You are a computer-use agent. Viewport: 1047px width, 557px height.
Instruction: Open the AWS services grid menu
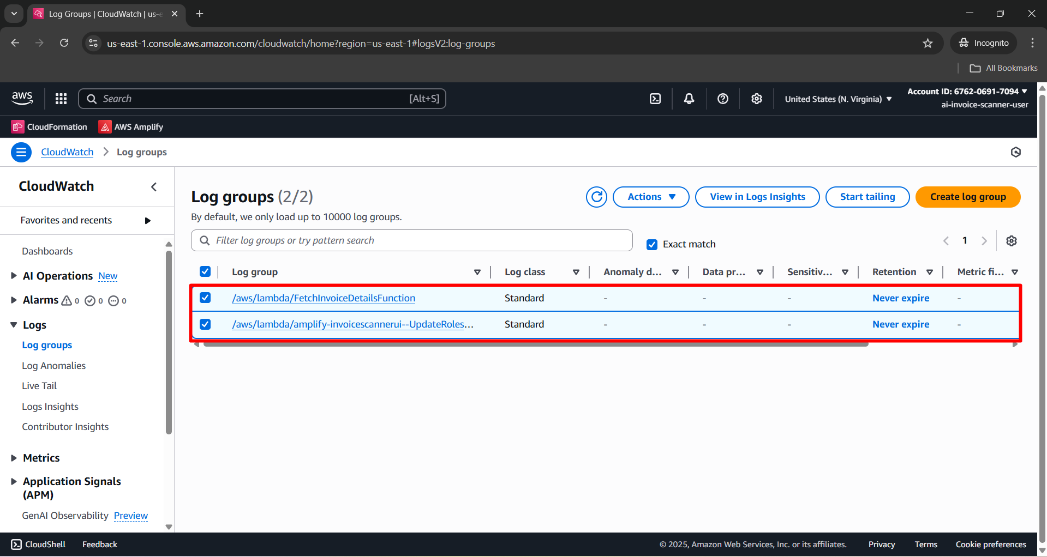coord(61,99)
